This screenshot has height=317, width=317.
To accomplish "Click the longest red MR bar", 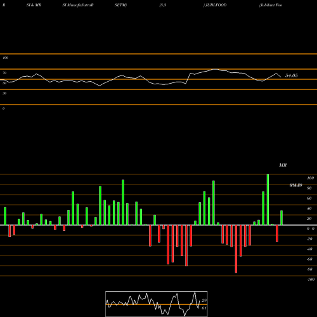I will pos(236,249).
